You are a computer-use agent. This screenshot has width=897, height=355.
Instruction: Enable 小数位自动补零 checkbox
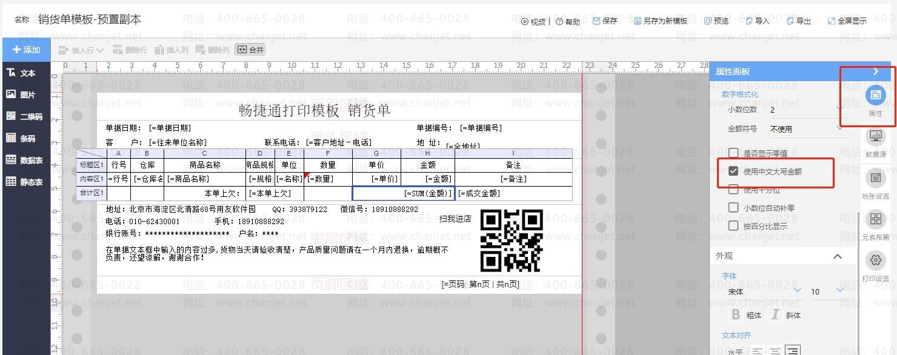coord(733,208)
